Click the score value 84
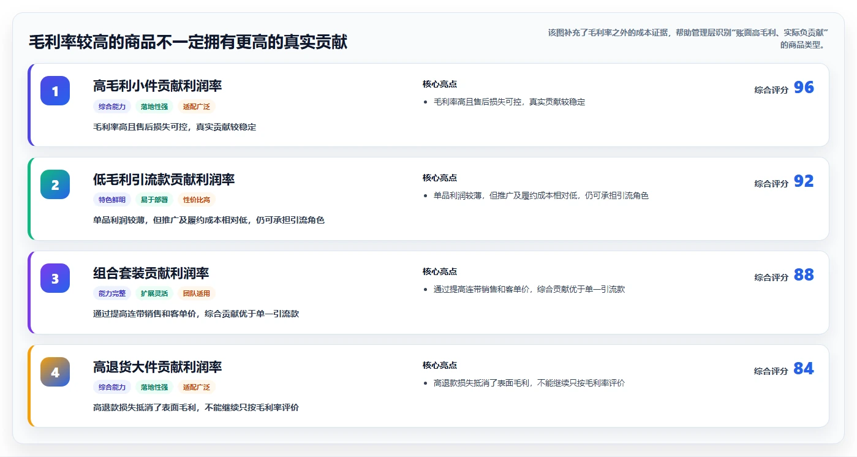Viewport: 857px width, 457px height. (804, 369)
